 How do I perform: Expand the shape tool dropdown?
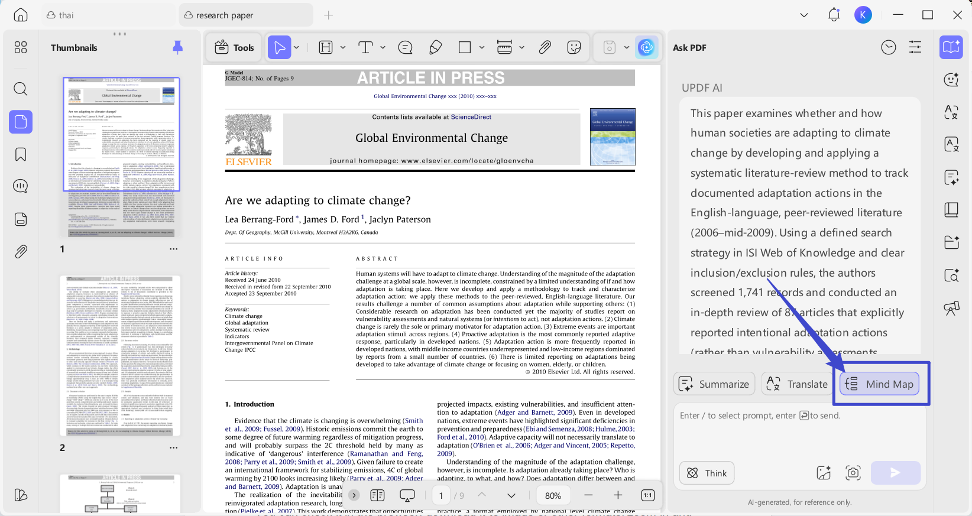pyautogui.click(x=482, y=47)
